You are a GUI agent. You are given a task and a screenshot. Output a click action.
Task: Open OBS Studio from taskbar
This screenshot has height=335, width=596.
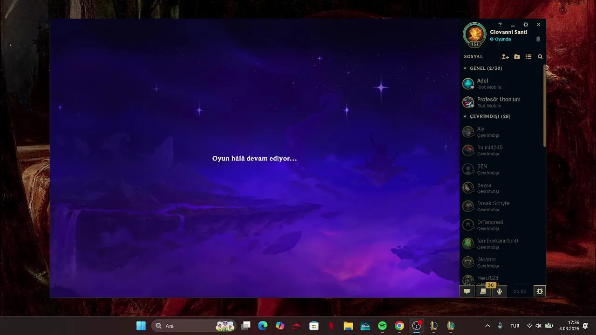[416, 326]
